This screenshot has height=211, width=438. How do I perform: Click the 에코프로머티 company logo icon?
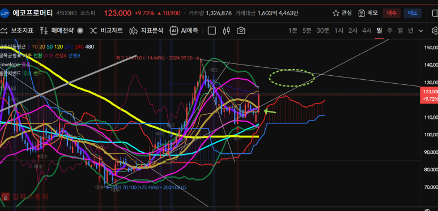(5, 13)
